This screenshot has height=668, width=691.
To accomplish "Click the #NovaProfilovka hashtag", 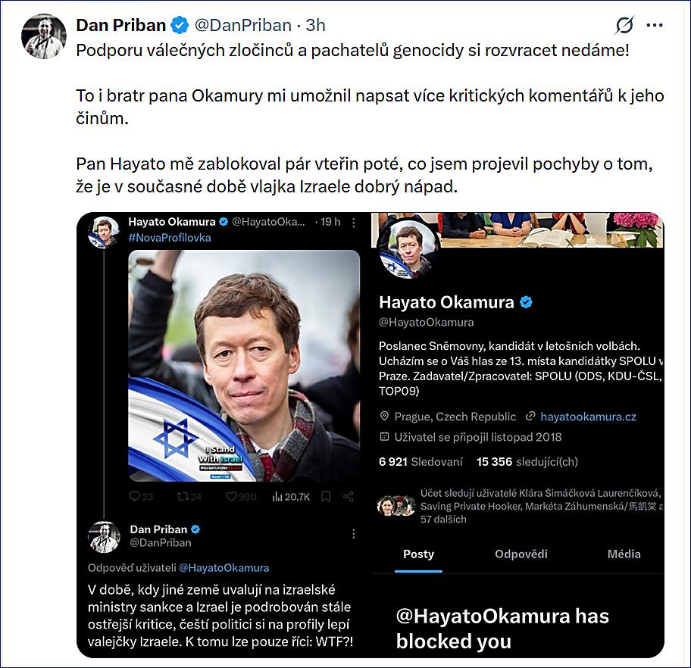I will [170, 237].
